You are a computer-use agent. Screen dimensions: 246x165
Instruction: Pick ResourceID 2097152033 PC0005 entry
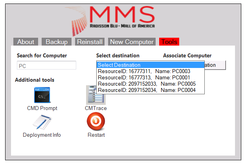click(151, 84)
